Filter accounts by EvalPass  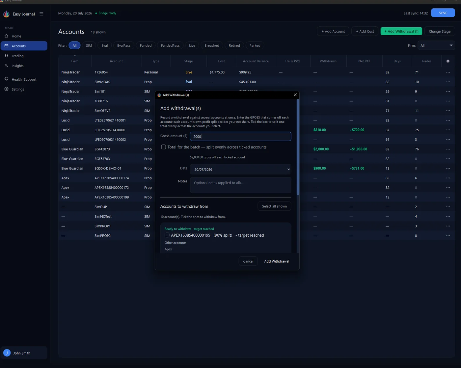click(x=124, y=45)
